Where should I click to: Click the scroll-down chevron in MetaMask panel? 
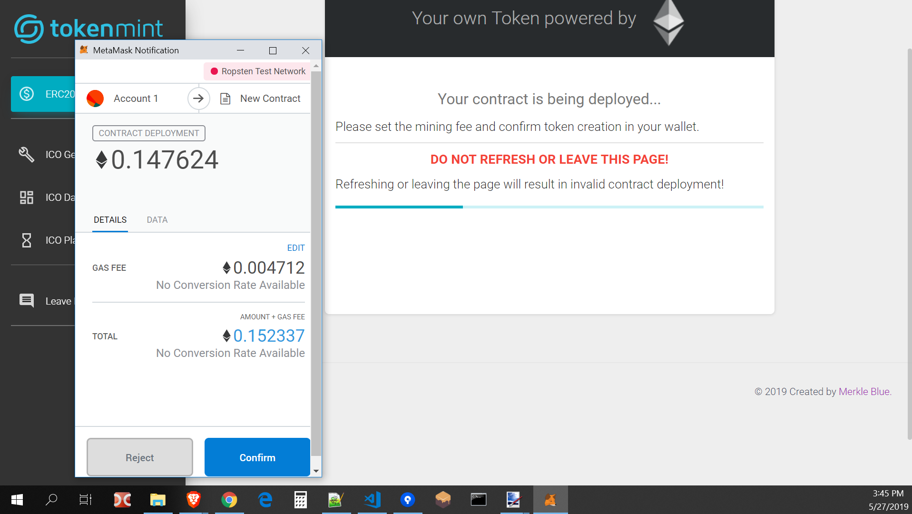(x=316, y=471)
